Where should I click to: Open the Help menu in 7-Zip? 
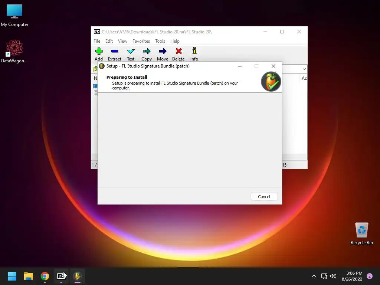(175, 41)
